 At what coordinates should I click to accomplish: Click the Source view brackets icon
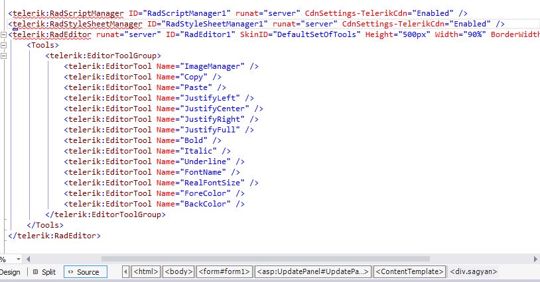coord(70,272)
